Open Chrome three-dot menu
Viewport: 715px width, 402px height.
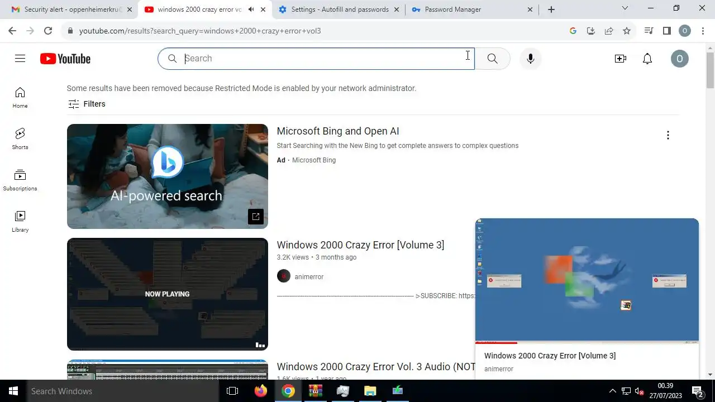(x=702, y=31)
